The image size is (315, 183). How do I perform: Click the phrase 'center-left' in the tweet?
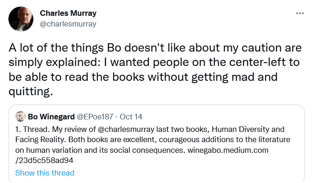pyautogui.click(x=257, y=62)
